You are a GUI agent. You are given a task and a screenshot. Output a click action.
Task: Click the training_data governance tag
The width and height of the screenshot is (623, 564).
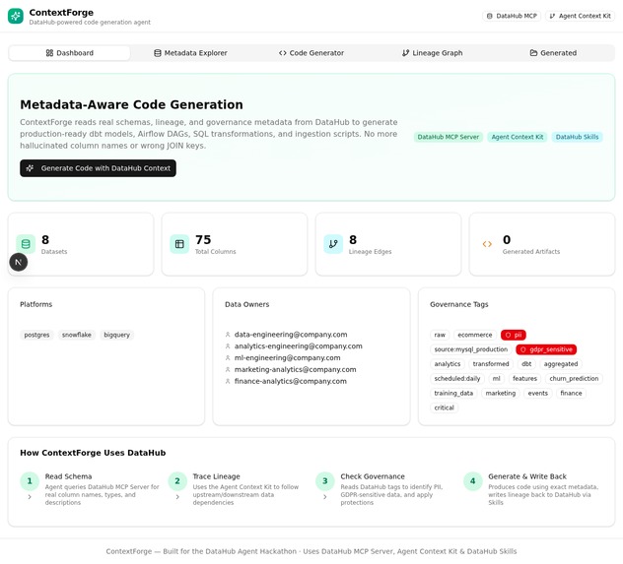coord(453,394)
